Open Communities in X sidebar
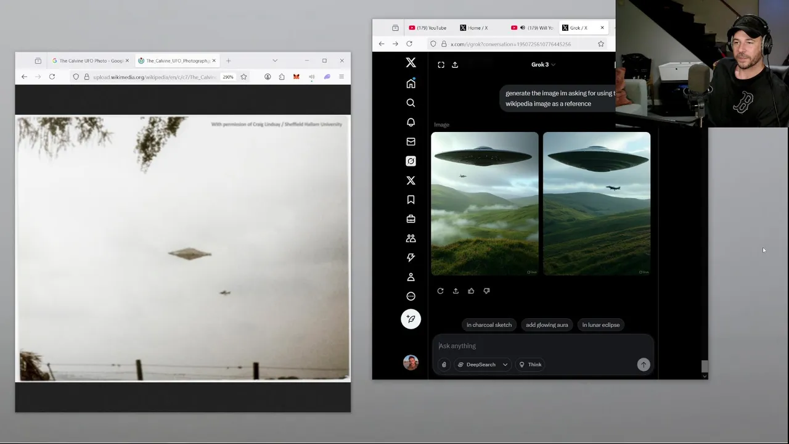The image size is (789, 444). point(411,238)
